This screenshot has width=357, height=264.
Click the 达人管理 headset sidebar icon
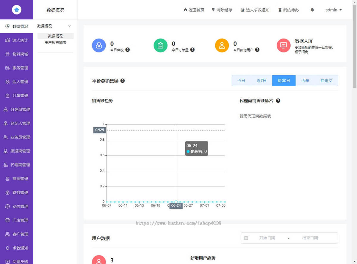7,82
